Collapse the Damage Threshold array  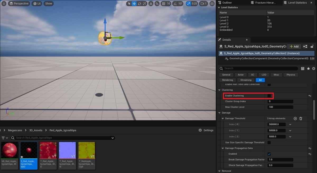tap(223, 118)
